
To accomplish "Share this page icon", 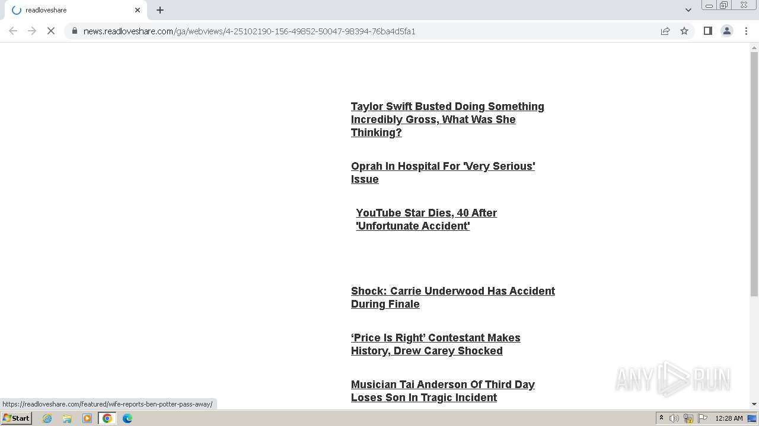I will (x=665, y=31).
